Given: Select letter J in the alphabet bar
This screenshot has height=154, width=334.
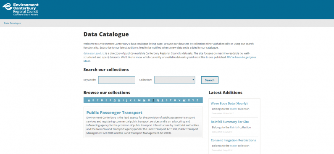Looking at the screenshot, I should [x=126, y=100].
